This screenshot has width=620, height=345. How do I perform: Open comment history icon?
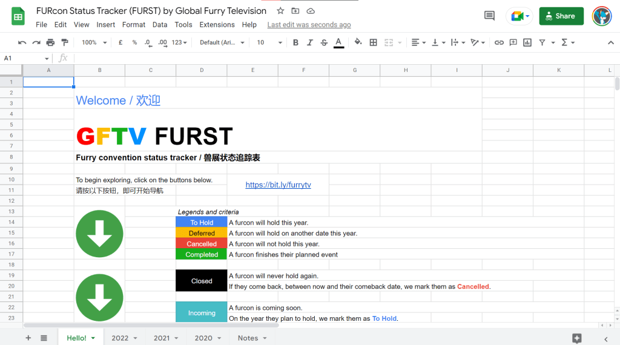[489, 16]
